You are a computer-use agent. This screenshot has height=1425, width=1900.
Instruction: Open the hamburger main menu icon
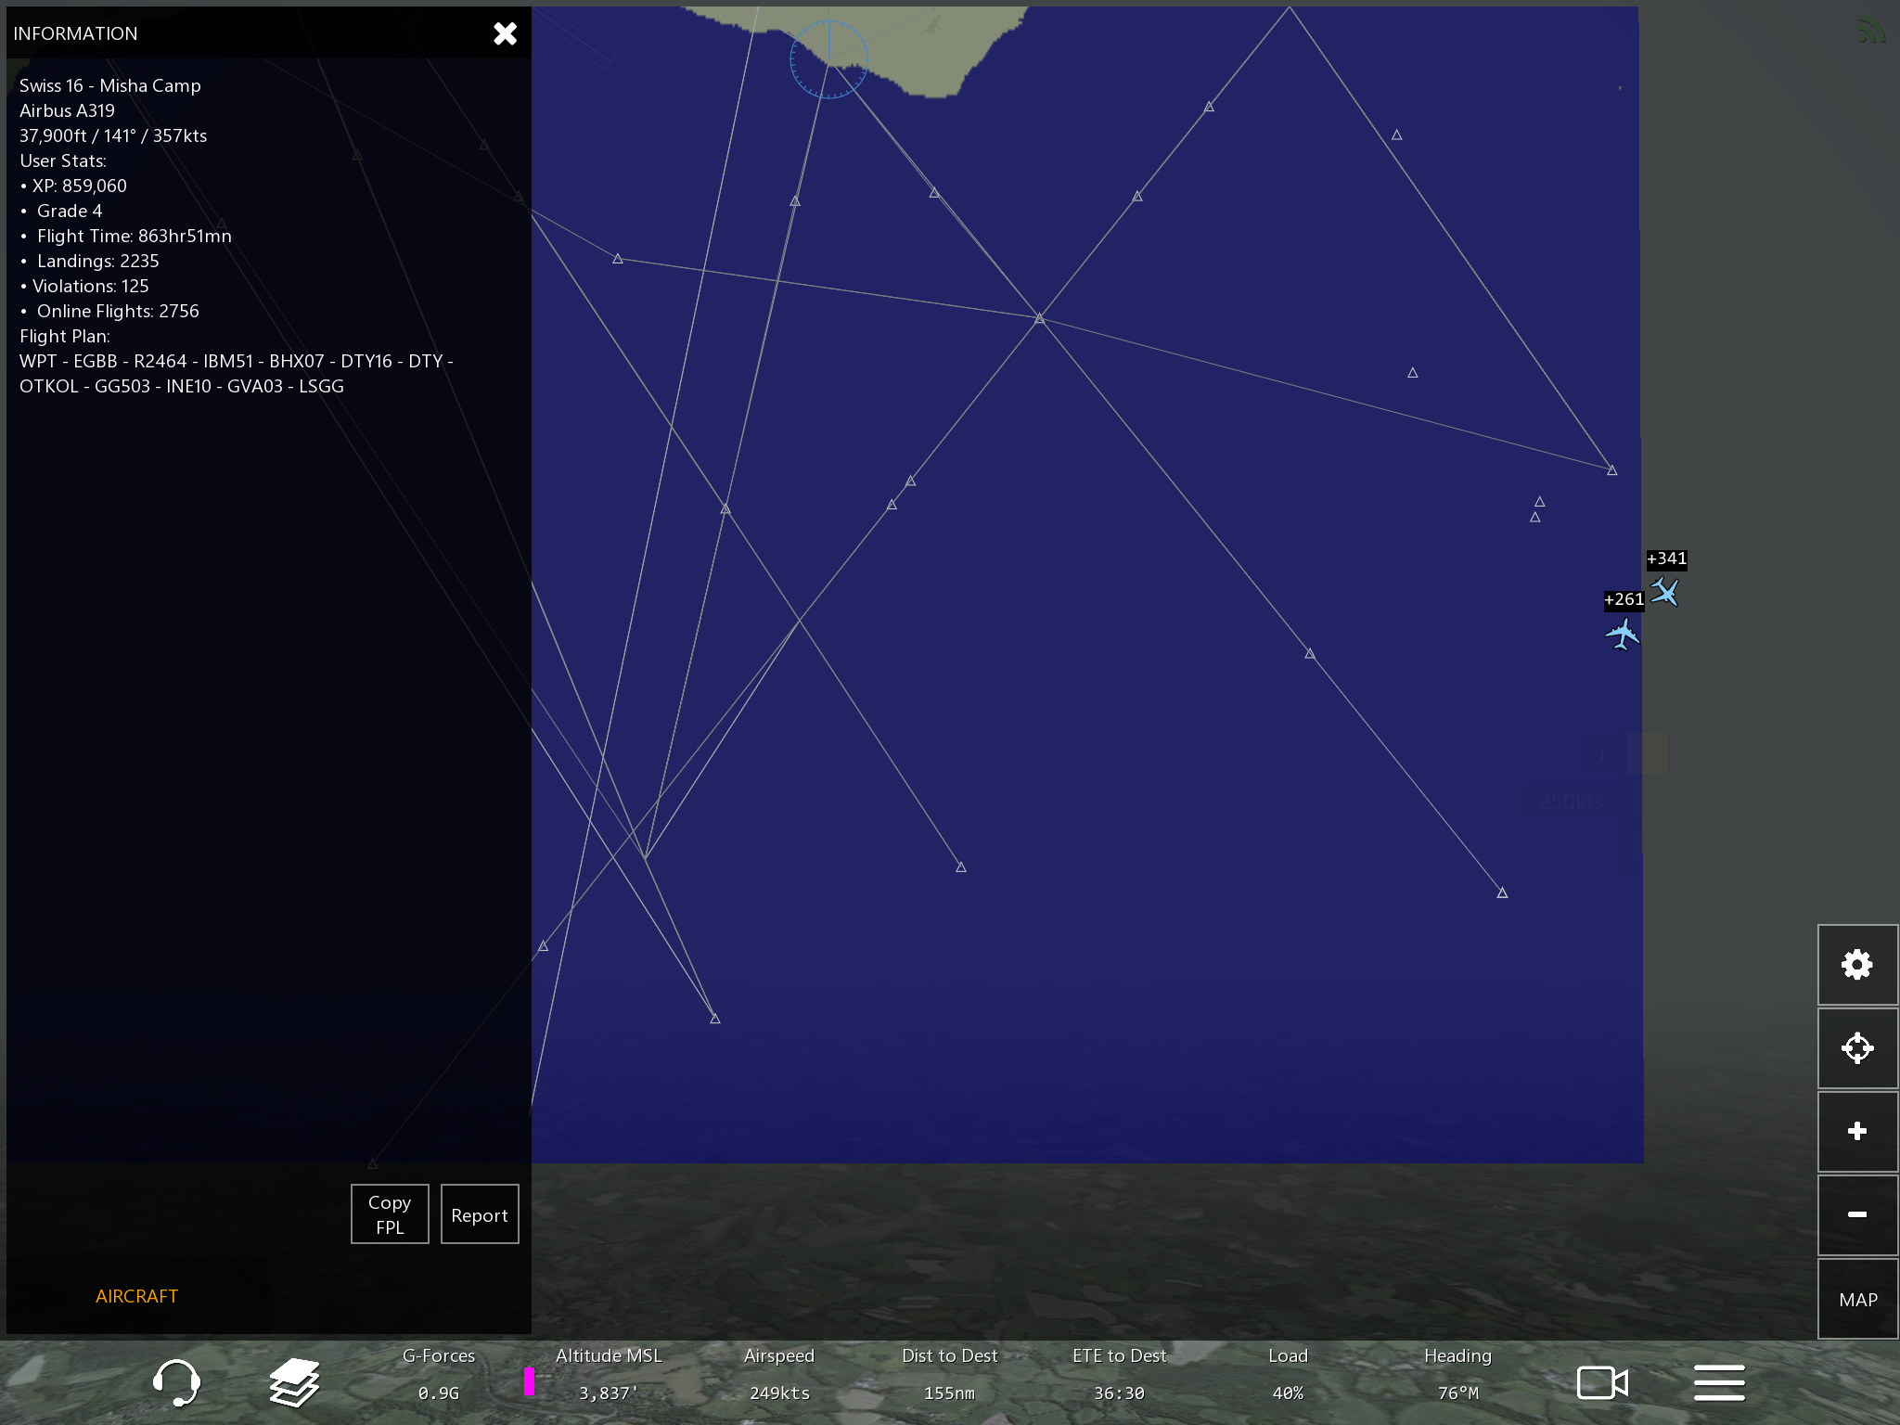1719,1382
